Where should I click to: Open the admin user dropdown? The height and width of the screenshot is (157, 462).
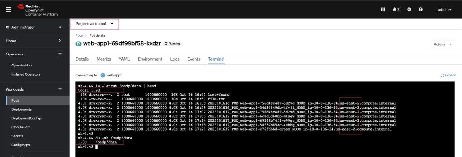click(x=445, y=9)
